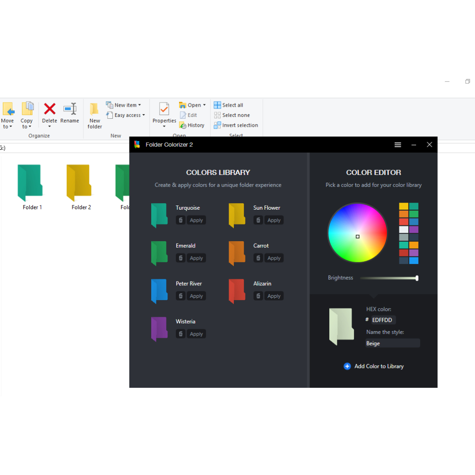Click the blue plus icon for adding color
475x475 pixels.
347,366
